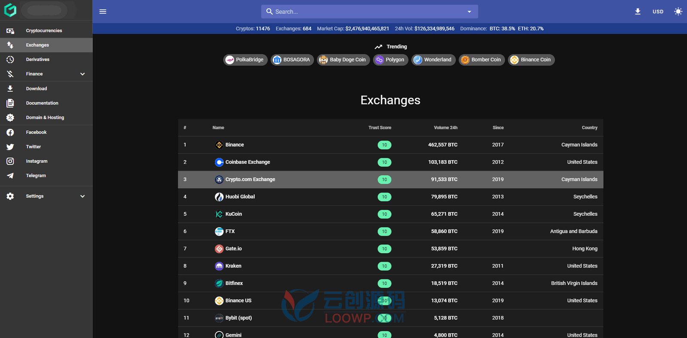
Task: Click the Trending heading icon
Action: (x=378, y=47)
